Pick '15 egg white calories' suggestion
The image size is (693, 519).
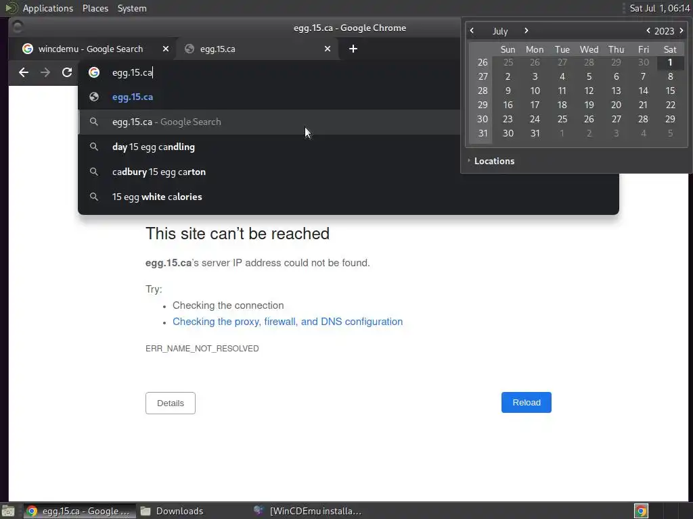[x=349, y=197]
